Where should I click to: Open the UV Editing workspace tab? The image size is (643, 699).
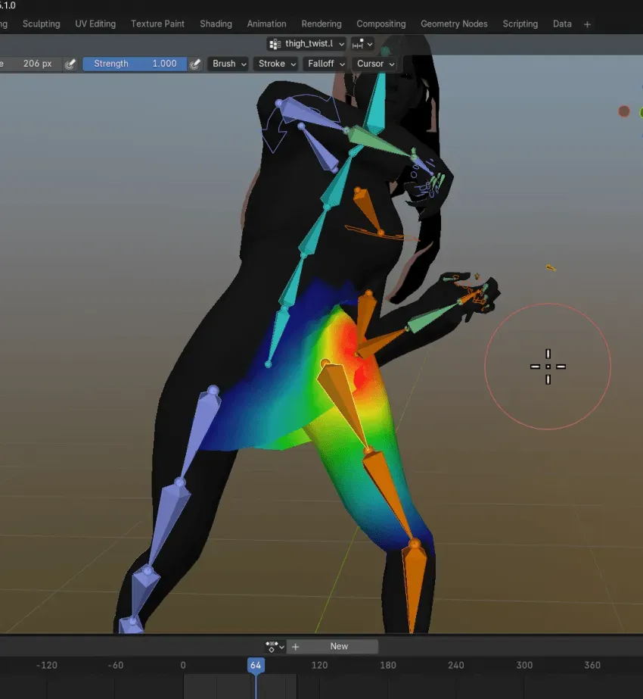click(x=95, y=24)
